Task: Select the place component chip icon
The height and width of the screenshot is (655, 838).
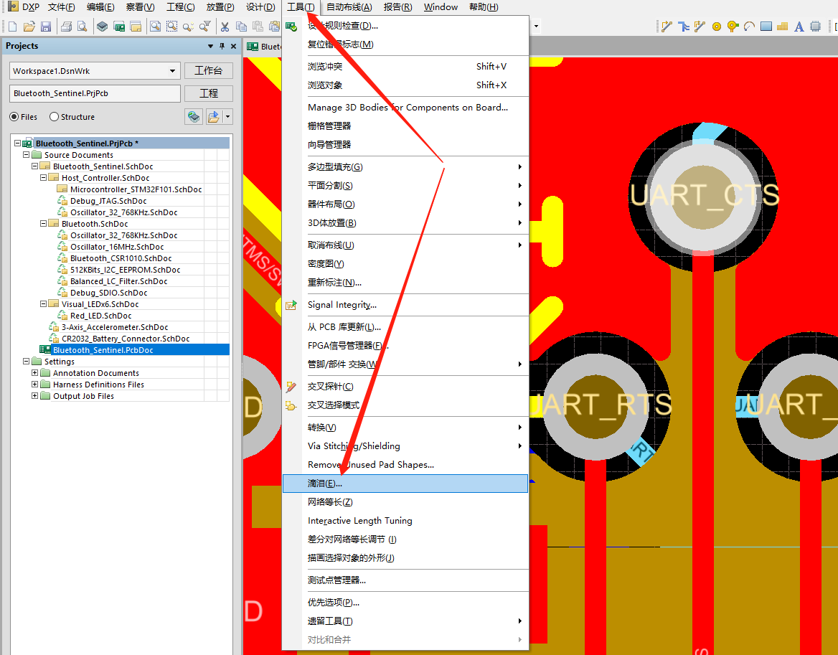Action: coord(815,27)
